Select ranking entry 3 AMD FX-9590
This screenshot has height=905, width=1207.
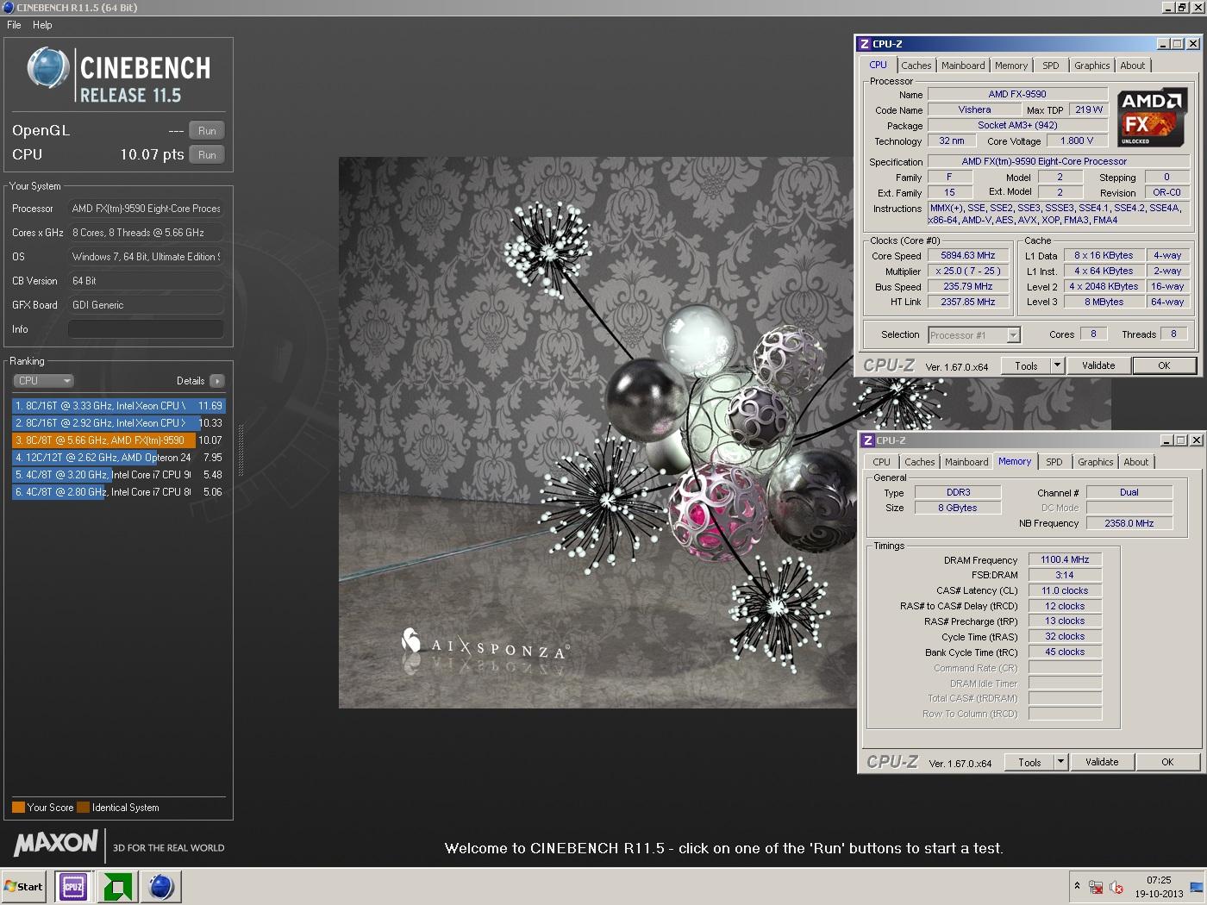pos(119,440)
